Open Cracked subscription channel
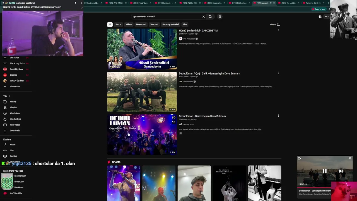This screenshot has height=201, width=357. point(13,75)
